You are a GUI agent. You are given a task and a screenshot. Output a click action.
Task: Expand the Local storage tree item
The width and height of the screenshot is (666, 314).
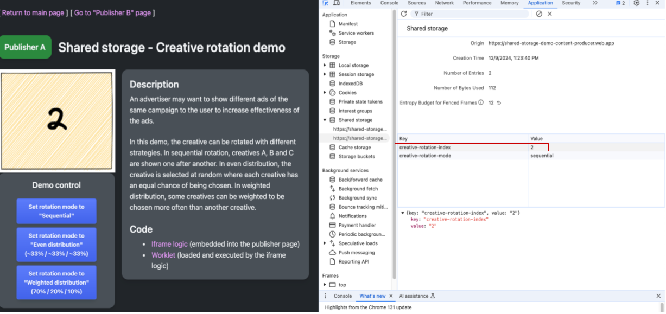(x=325, y=65)
